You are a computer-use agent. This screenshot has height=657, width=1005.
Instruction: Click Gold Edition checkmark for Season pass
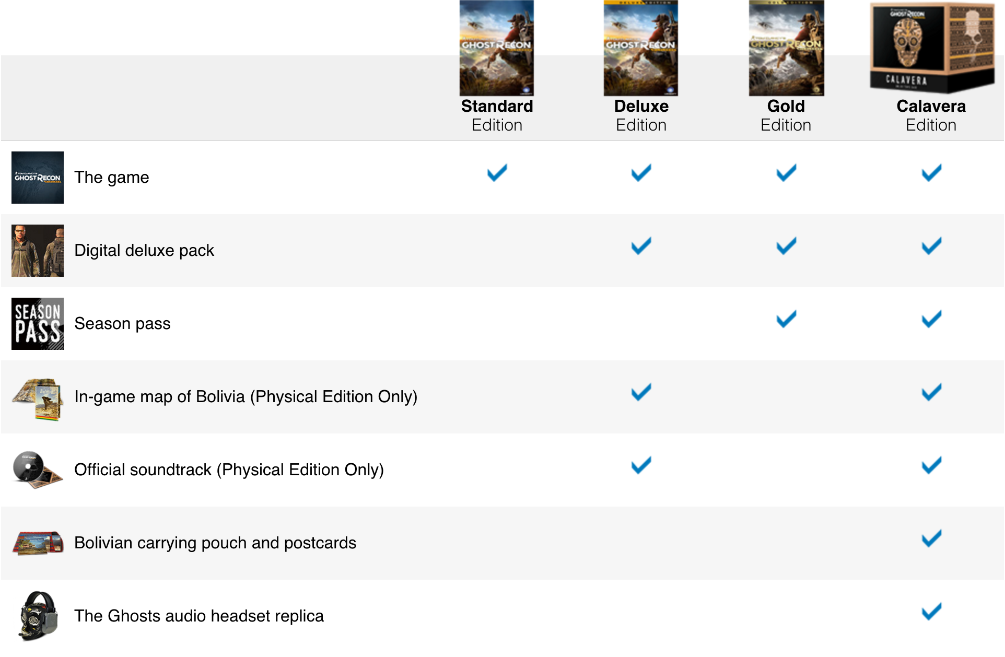(786, 319)
